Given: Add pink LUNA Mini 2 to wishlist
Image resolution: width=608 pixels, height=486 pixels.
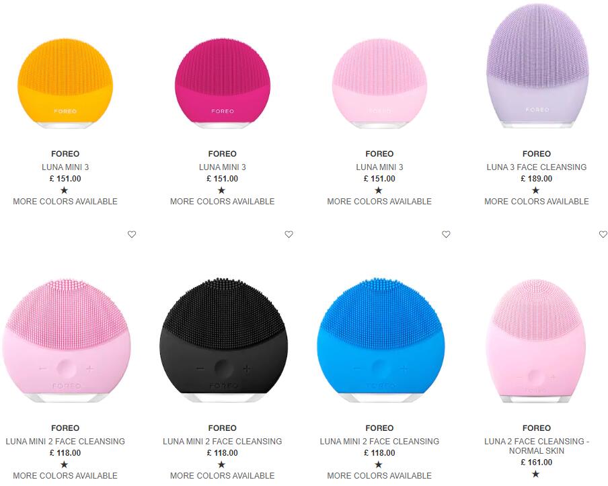Looking at the screenshot, I should point(132,234).
